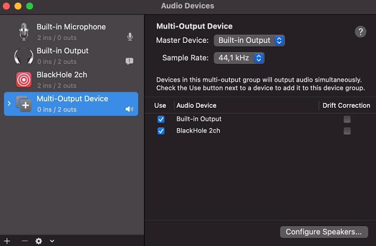This screenshot has width=376, height=246.
Task: Click Built-in Output row in device table
Action: pos(260,119)
